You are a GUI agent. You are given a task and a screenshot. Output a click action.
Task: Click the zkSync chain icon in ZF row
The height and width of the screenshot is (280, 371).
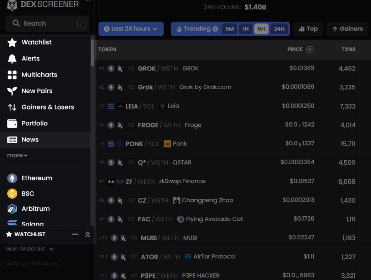111,181
